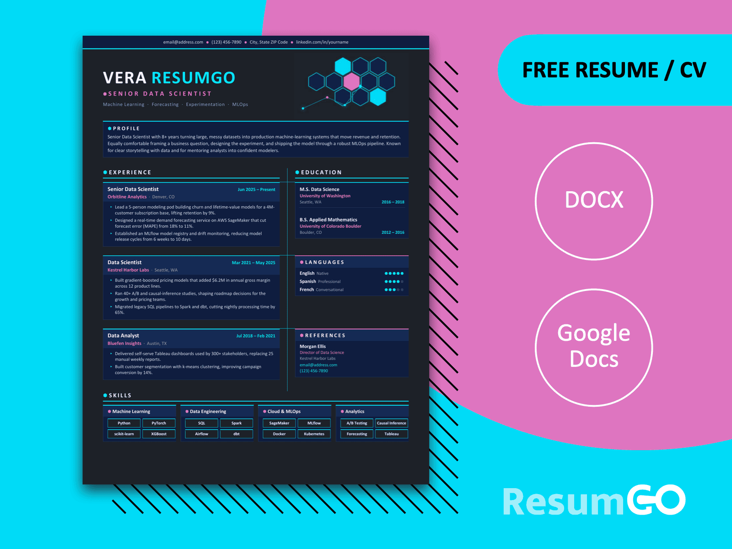This screenshot has height=549, width=732.
Task: Click the Python skill tag
Action: pyautogui.click(x=124, y=423)
